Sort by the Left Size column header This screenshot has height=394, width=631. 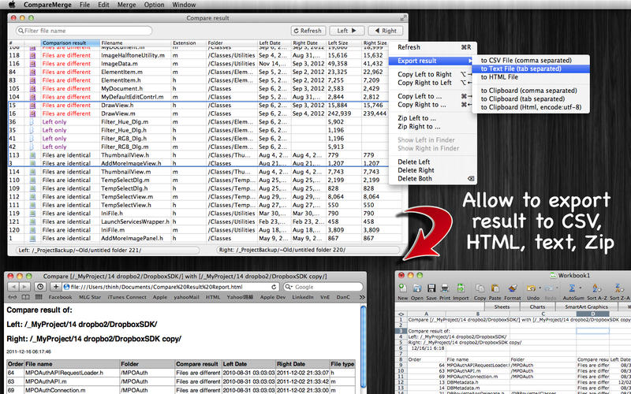[343, 43]
